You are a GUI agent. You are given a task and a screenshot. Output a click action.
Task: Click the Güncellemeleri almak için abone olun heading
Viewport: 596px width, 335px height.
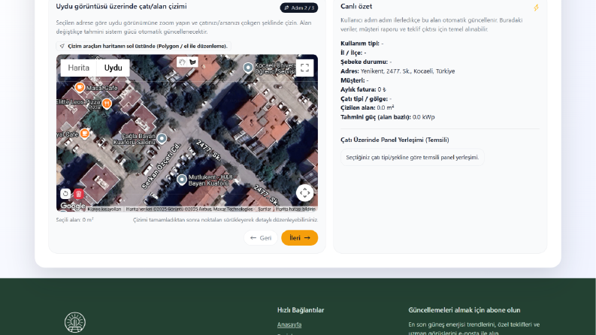click(464, 310)
